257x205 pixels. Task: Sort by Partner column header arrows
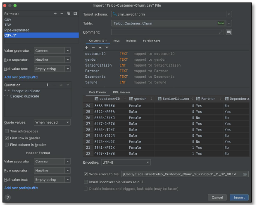point(221,99)
